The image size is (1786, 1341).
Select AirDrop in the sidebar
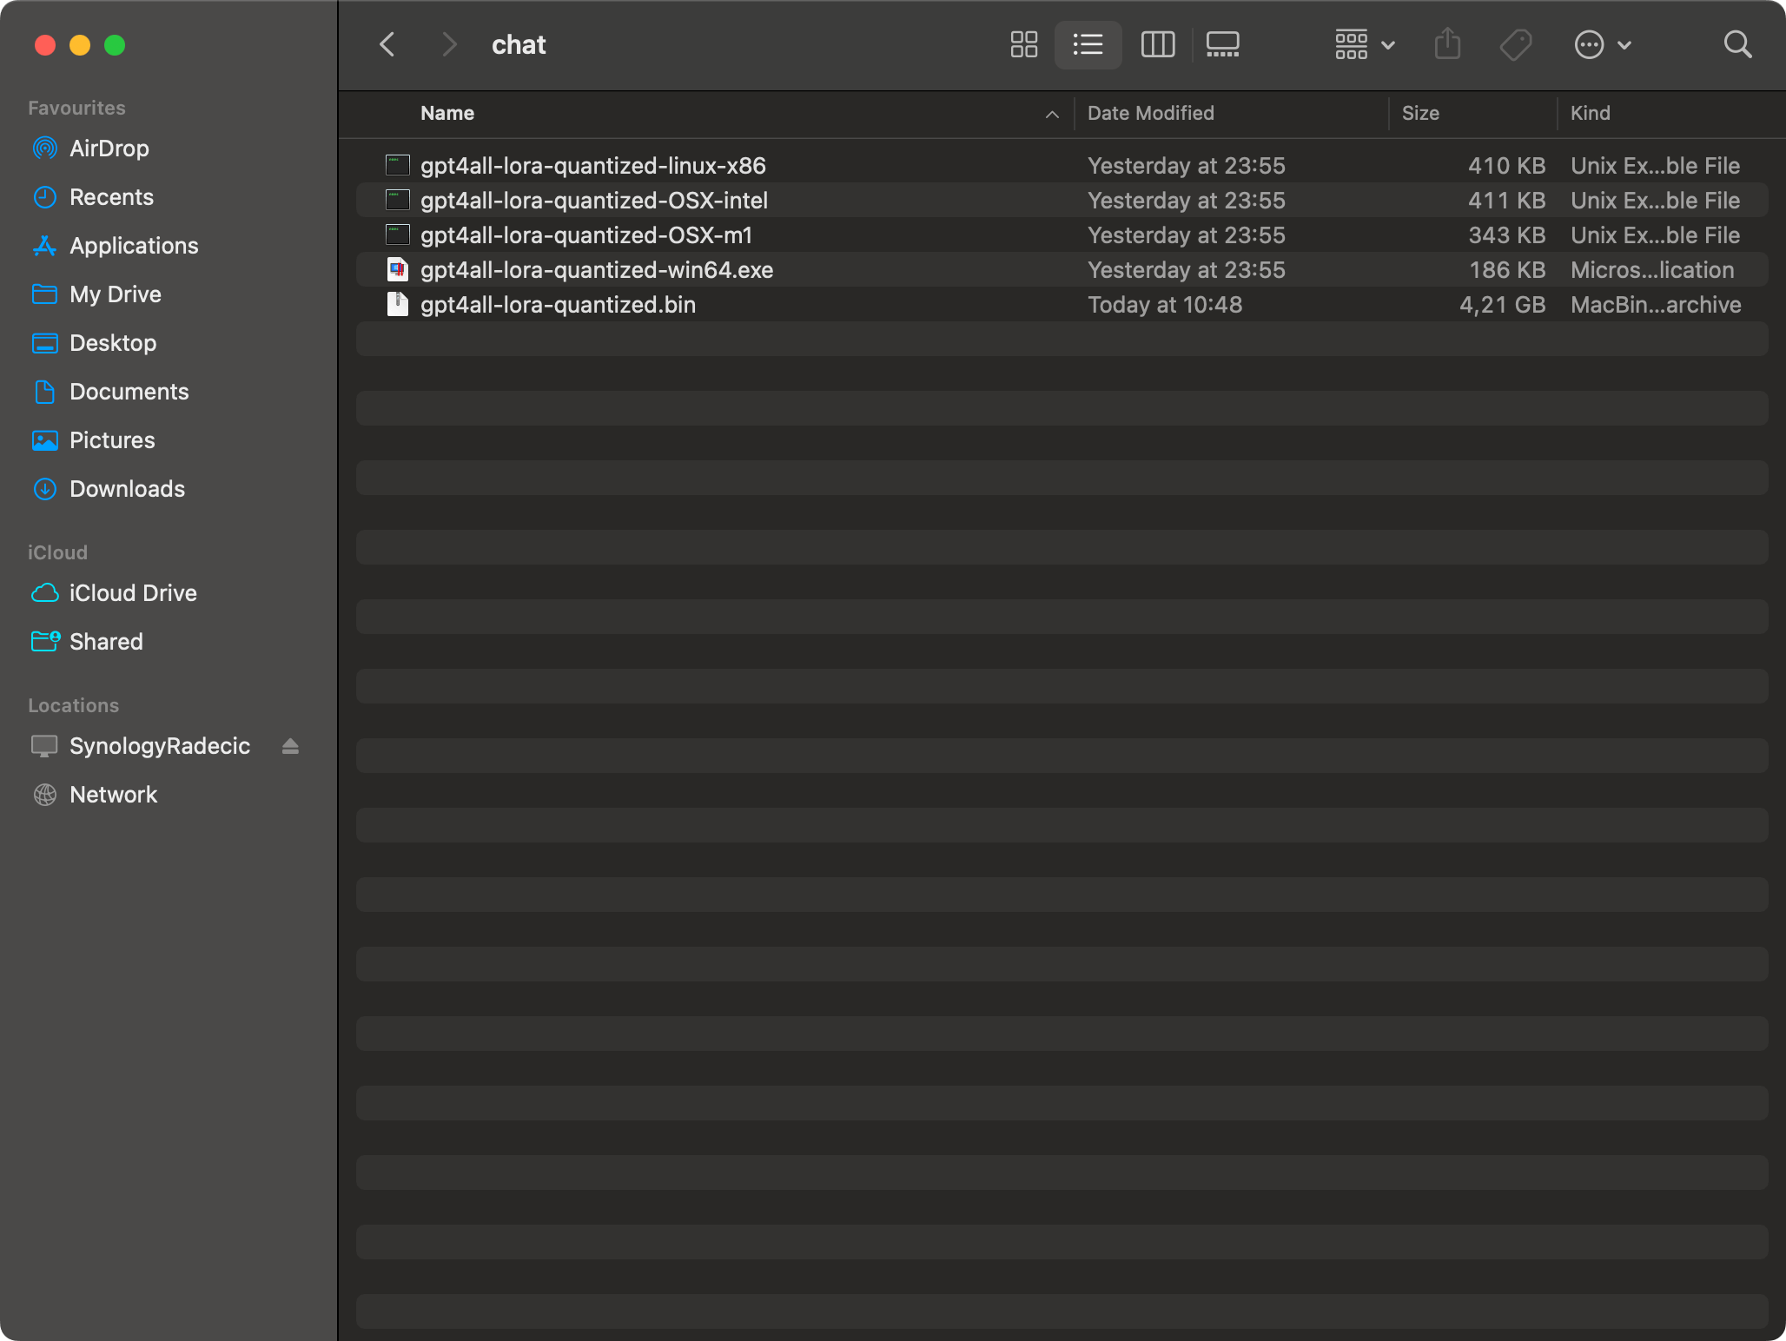109,148
